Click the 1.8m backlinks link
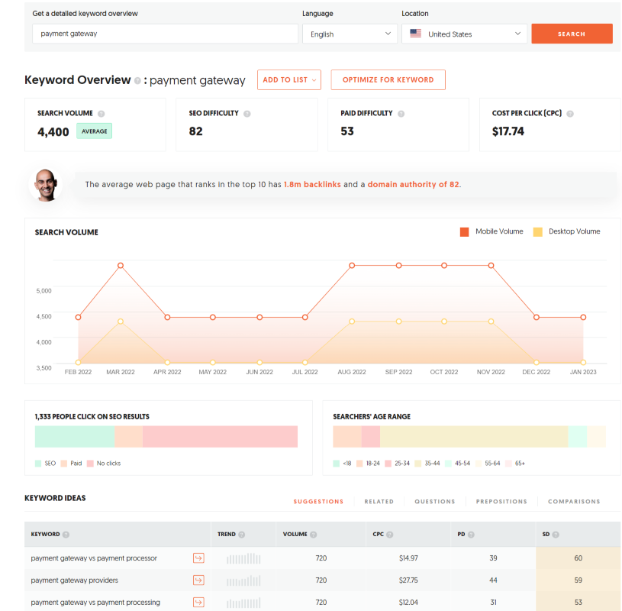This screenshot has width=622, height=611. coord(312,185)
